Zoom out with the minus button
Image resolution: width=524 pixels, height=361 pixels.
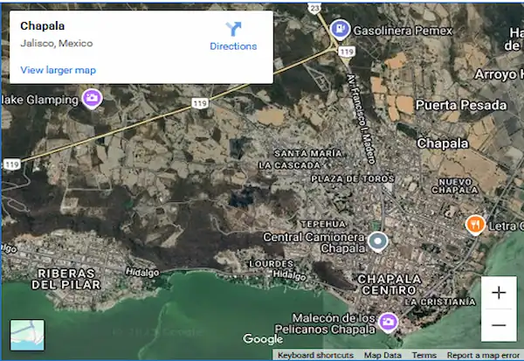[499, 325]
